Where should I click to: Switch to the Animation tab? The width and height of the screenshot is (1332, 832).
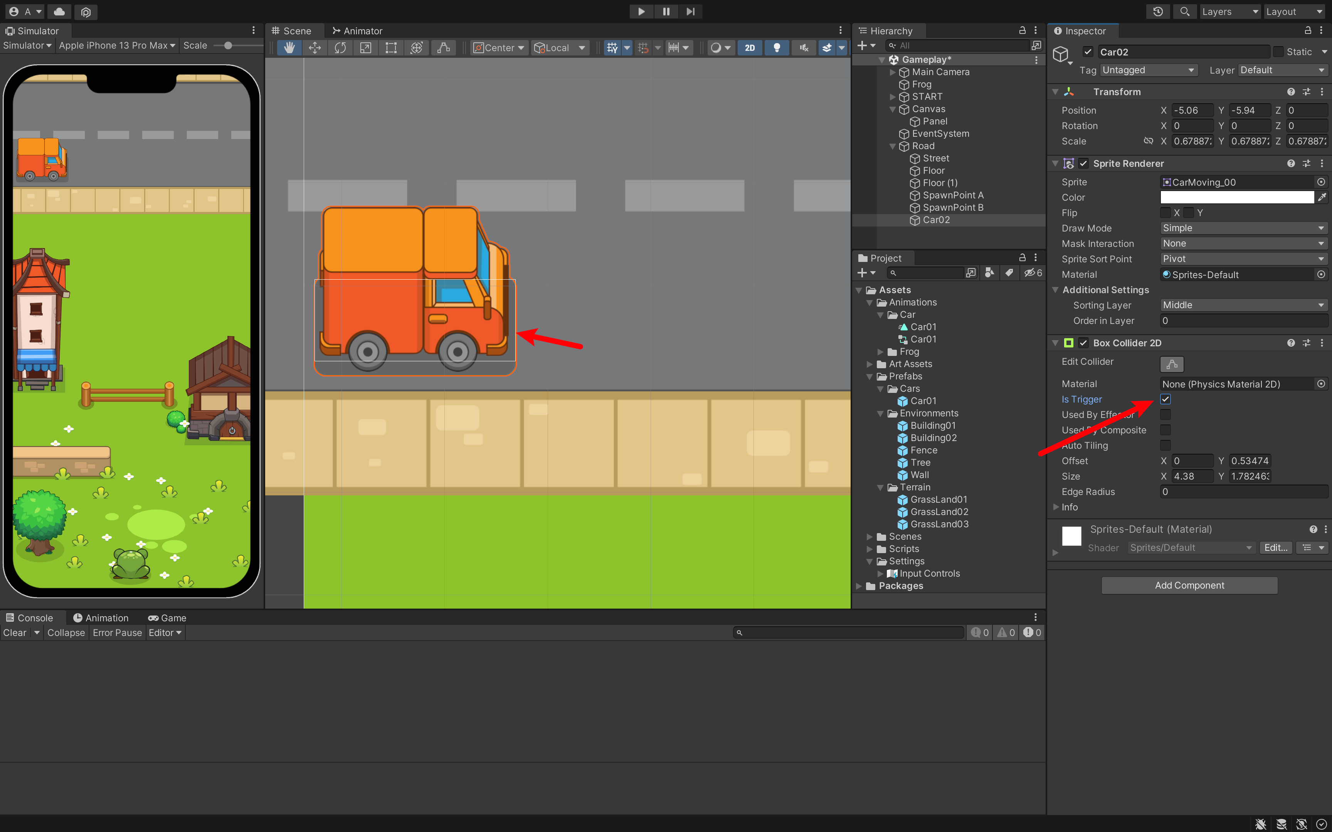pyautogui.click(x=101, y=618)
